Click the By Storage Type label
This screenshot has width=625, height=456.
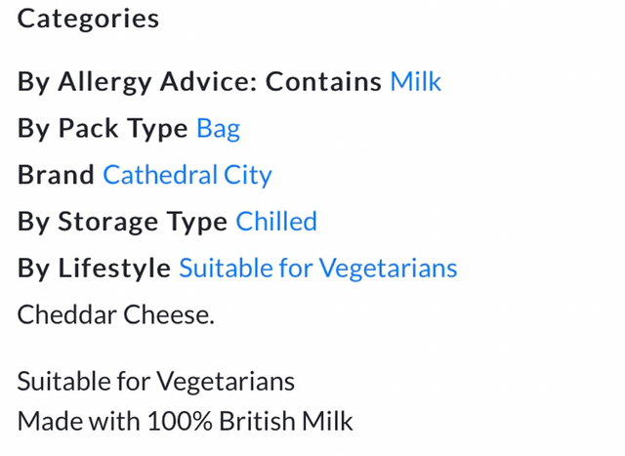click(122, 222)
